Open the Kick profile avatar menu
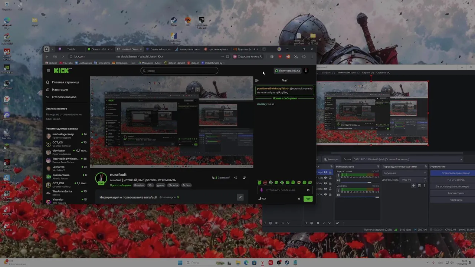 click(x=306, y=70)
